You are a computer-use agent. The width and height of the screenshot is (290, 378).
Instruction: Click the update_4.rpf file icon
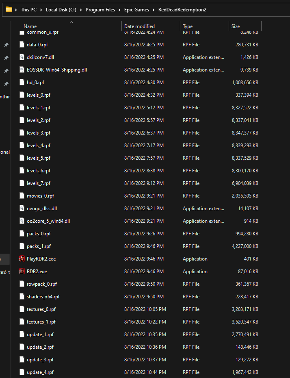tap(22, 372)
